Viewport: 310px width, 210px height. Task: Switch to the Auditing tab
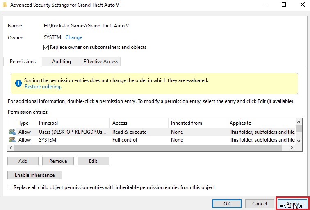(61, 62)
